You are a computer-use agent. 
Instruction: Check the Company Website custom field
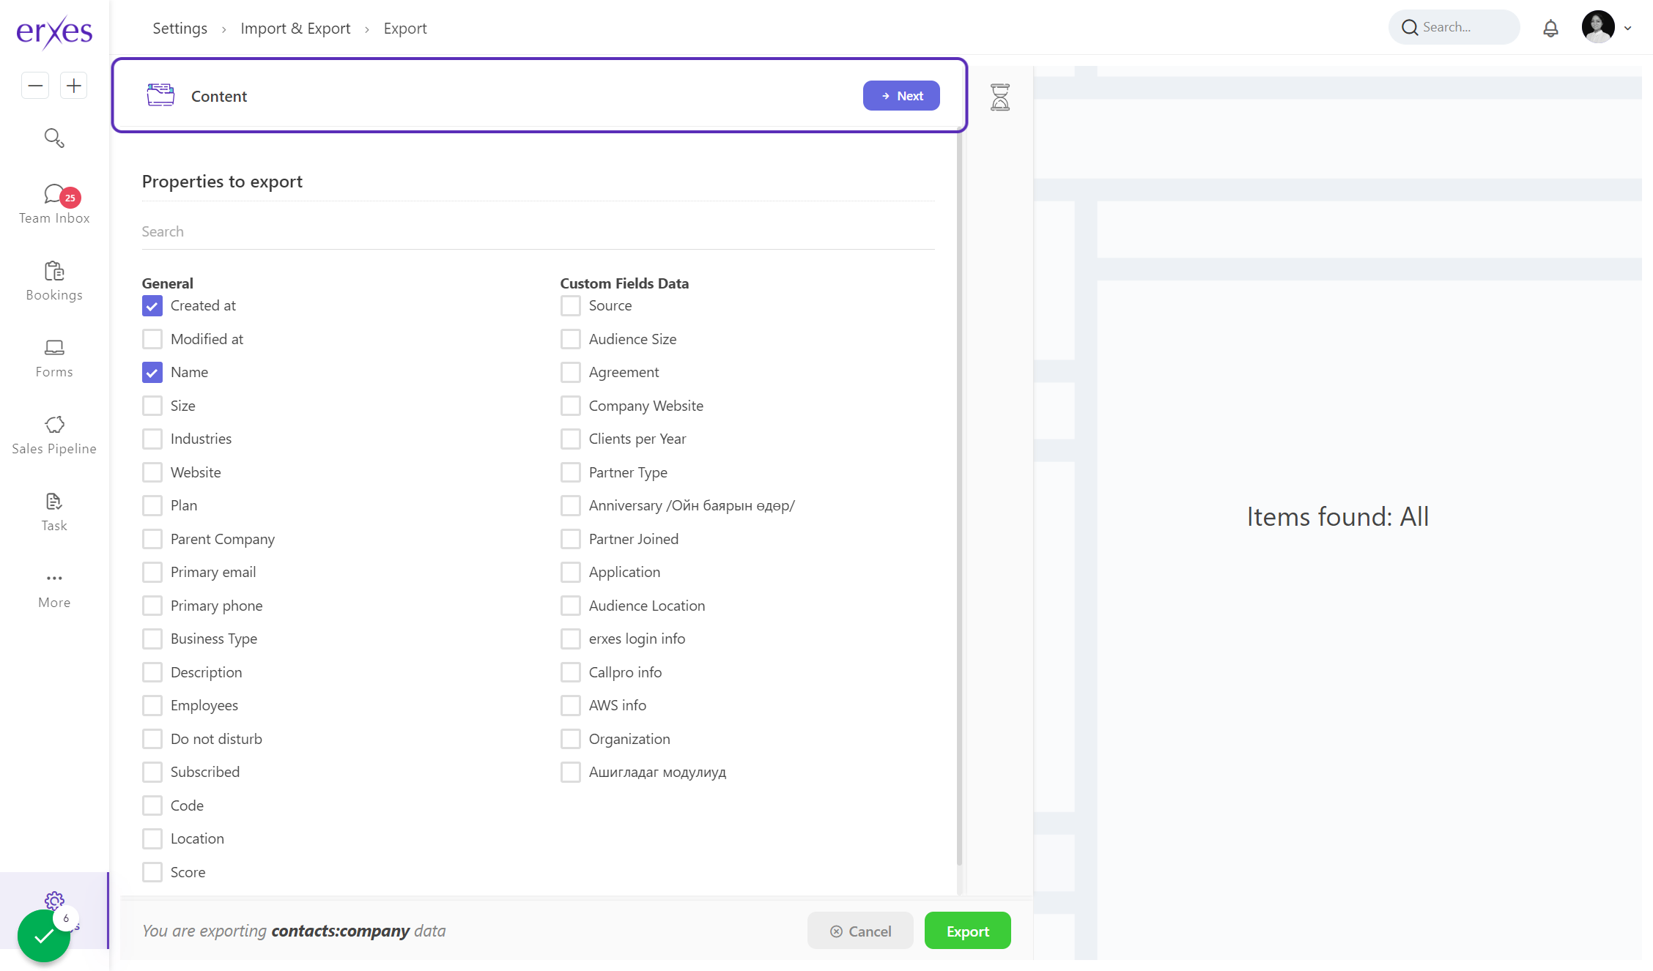coord(571,406)
